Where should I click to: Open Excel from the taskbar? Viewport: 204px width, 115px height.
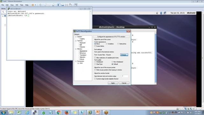click(19, 112)
